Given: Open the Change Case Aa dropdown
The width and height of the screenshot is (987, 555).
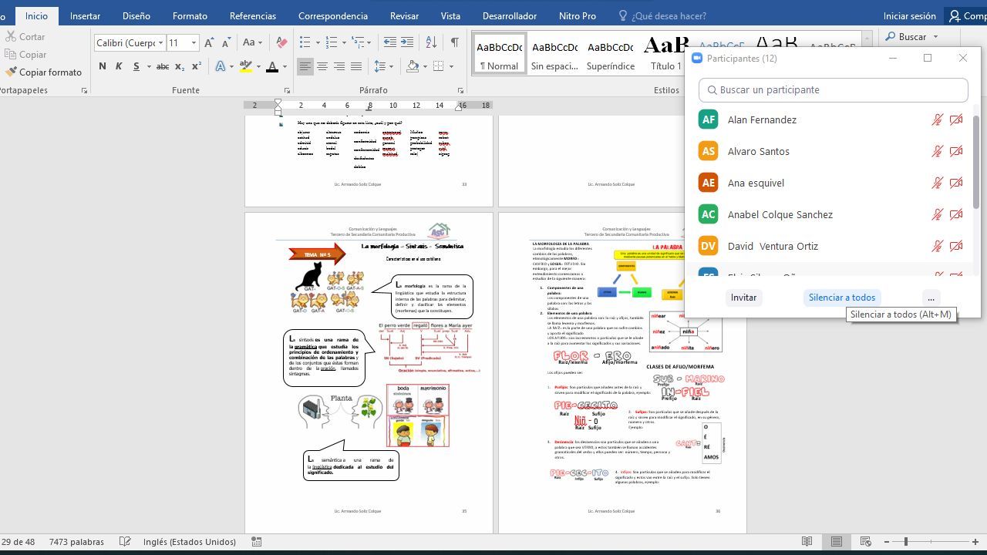Looking at the screenshot, I should (x=252, y=42).
